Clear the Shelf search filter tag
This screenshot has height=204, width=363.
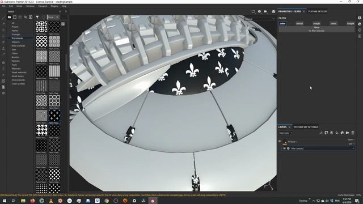[57, 17]
